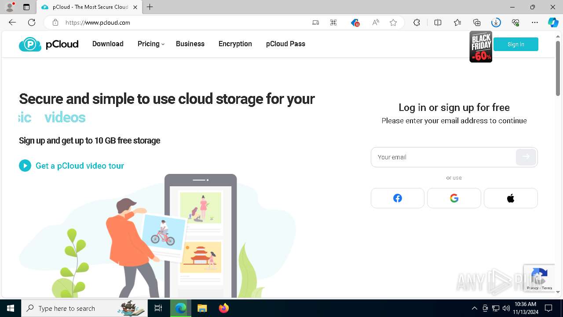
Task: Open the shopping tag icon with badge
Action: point(355,22)
